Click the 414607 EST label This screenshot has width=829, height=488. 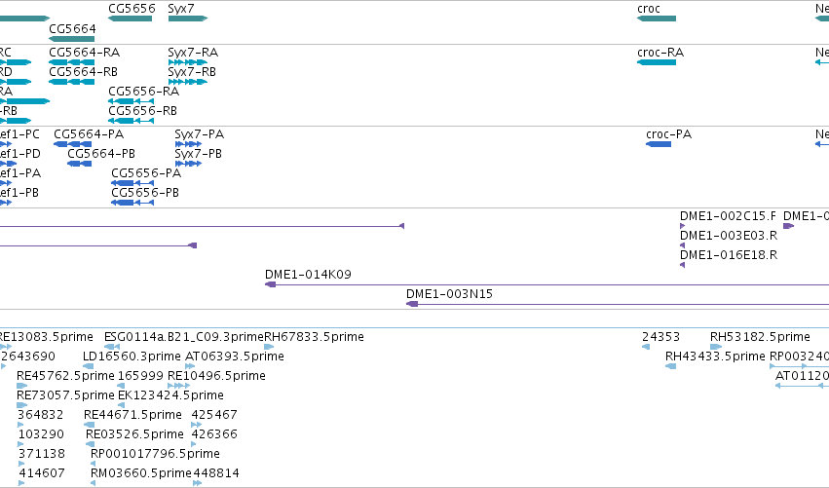click(42, 473)
